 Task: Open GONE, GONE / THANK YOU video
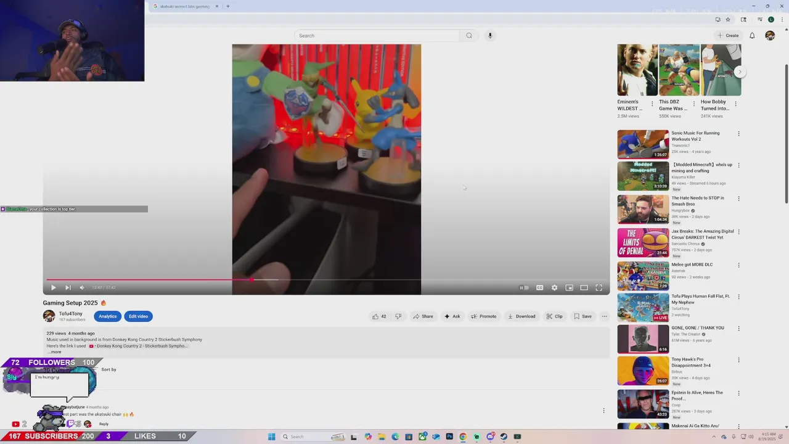click(x=643, y=339)
